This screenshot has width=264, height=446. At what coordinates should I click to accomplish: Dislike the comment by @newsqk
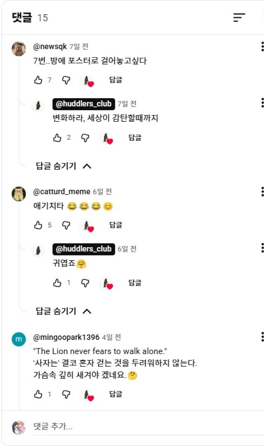click(x=66, y=80)
